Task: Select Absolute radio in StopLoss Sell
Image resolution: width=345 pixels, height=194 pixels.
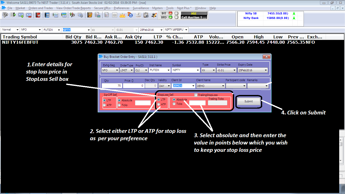Action: click(174, 100)
